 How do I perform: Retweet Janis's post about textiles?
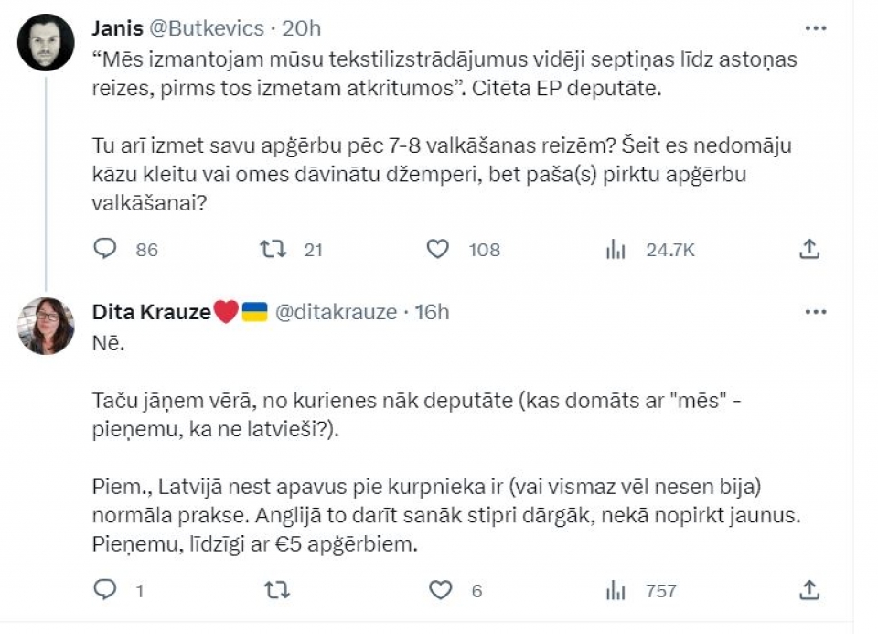tap(273, 249)
